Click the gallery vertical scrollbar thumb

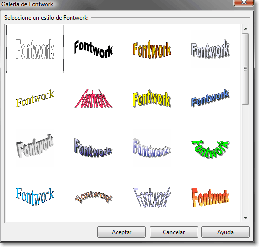245,69
